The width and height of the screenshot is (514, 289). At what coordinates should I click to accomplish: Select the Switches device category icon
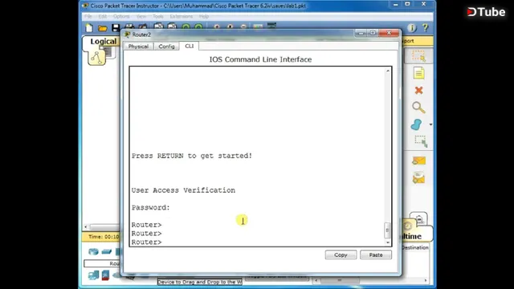[107, 251]
